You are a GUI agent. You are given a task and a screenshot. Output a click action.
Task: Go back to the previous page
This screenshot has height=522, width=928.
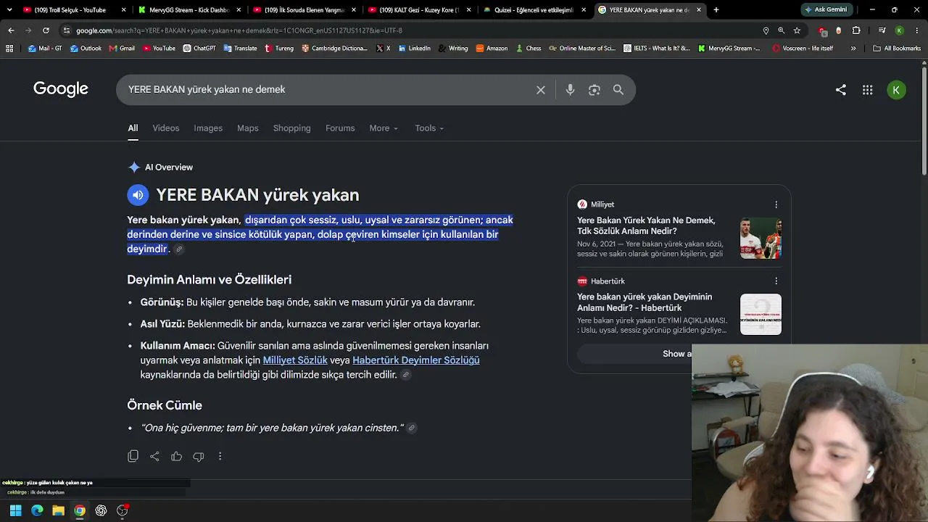(11, 30)
